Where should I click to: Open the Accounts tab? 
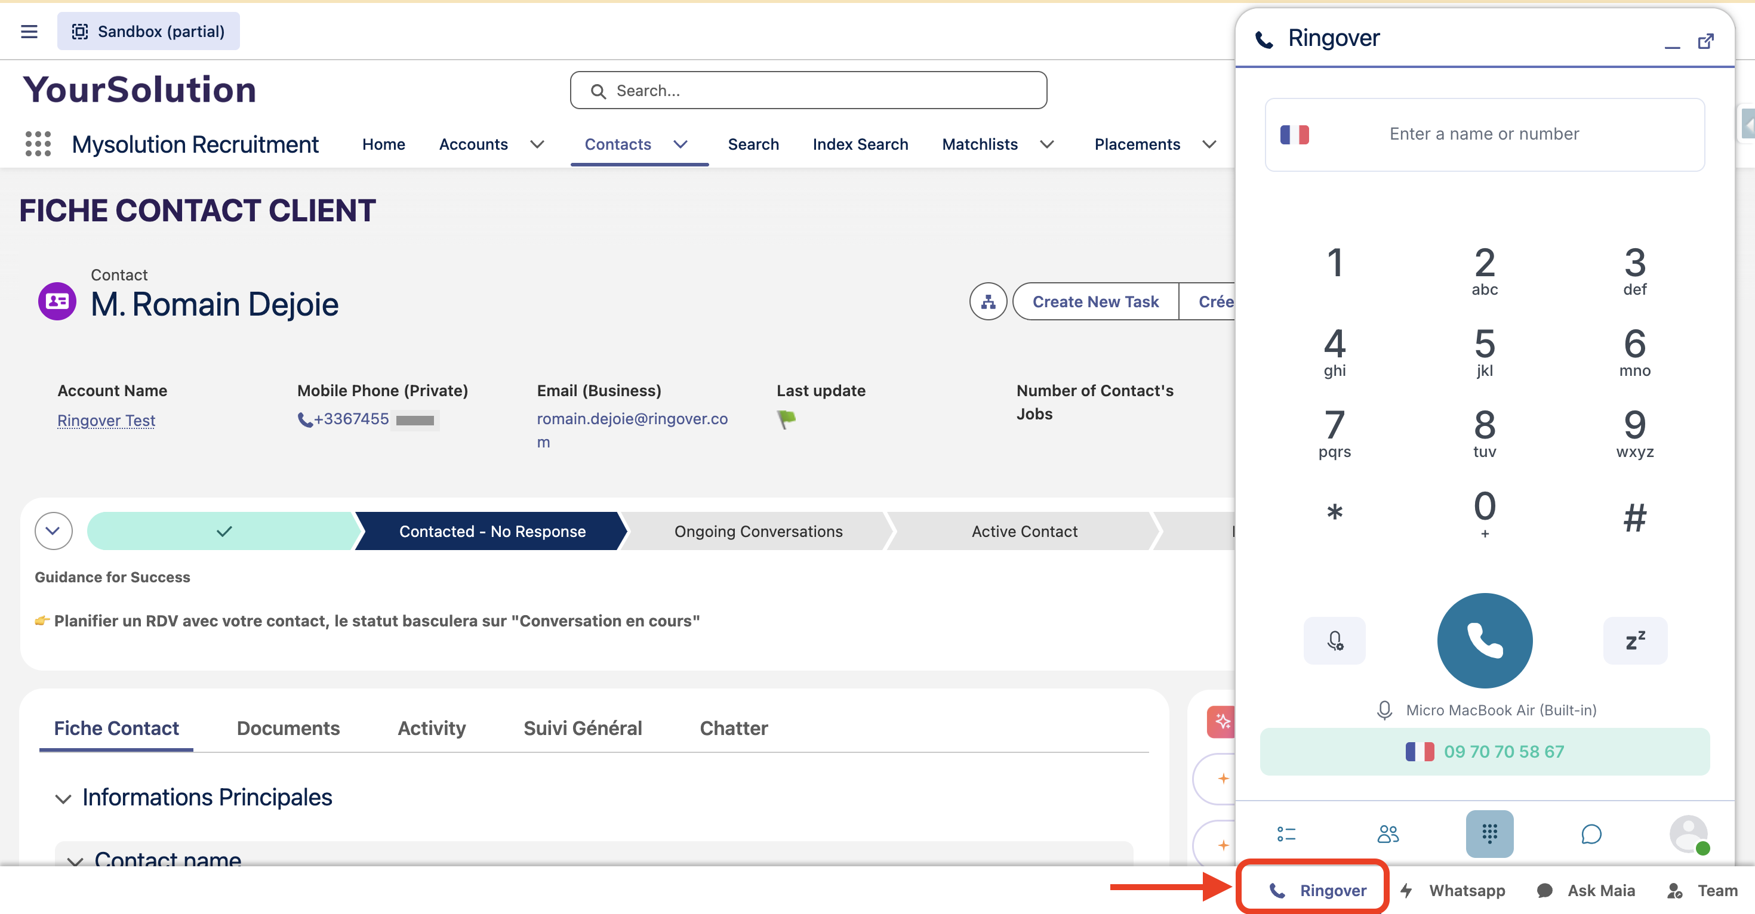pyautogui.click(x=473, y=144)
